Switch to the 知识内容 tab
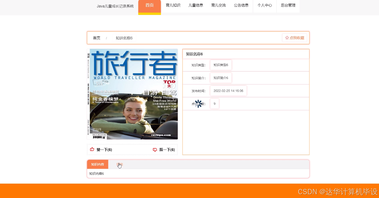 point(98,164)
